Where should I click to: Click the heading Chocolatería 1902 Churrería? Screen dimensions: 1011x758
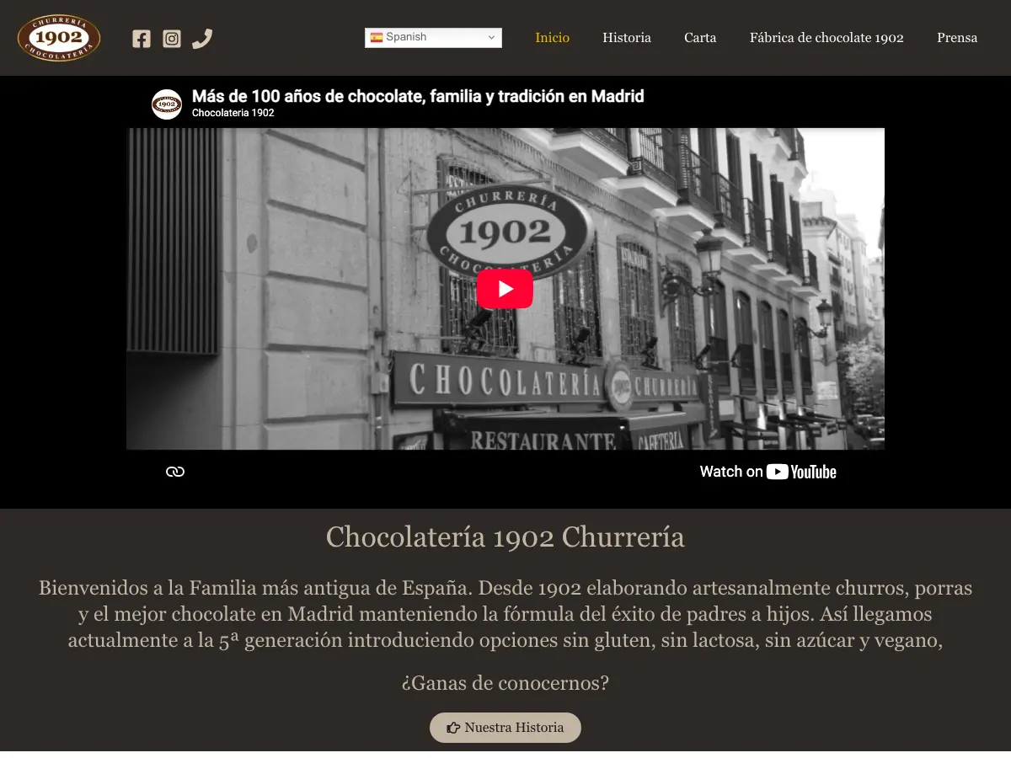[x=505, y=536]
